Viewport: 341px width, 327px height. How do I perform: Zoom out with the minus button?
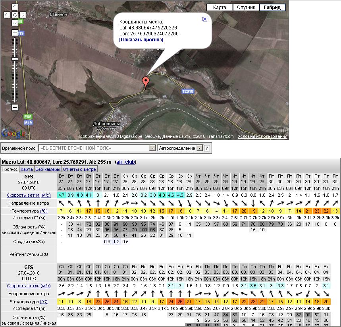point(15,107)
